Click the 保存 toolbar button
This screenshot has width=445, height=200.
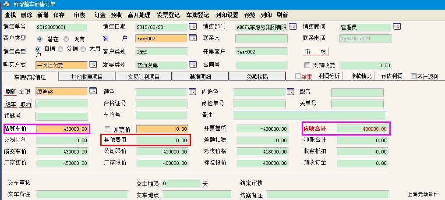[x=59, y=15]
